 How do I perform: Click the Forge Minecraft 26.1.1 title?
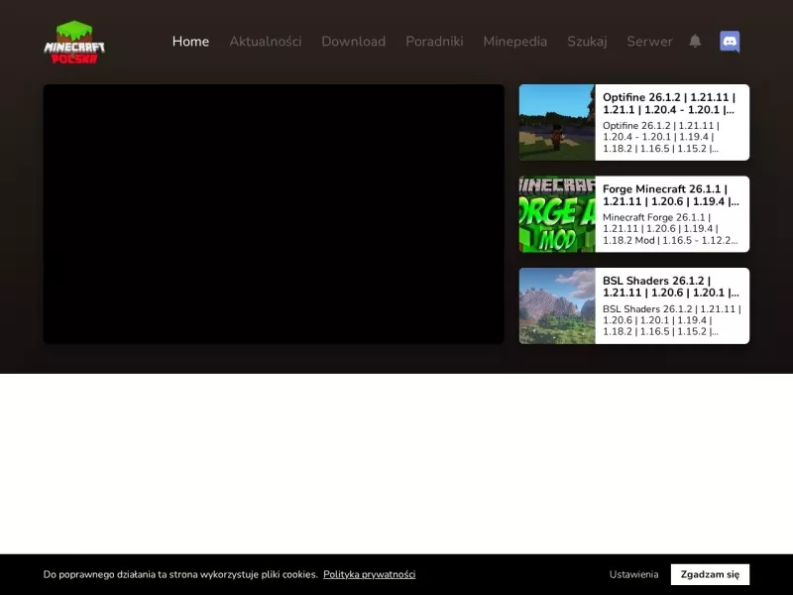click(671, 194)
